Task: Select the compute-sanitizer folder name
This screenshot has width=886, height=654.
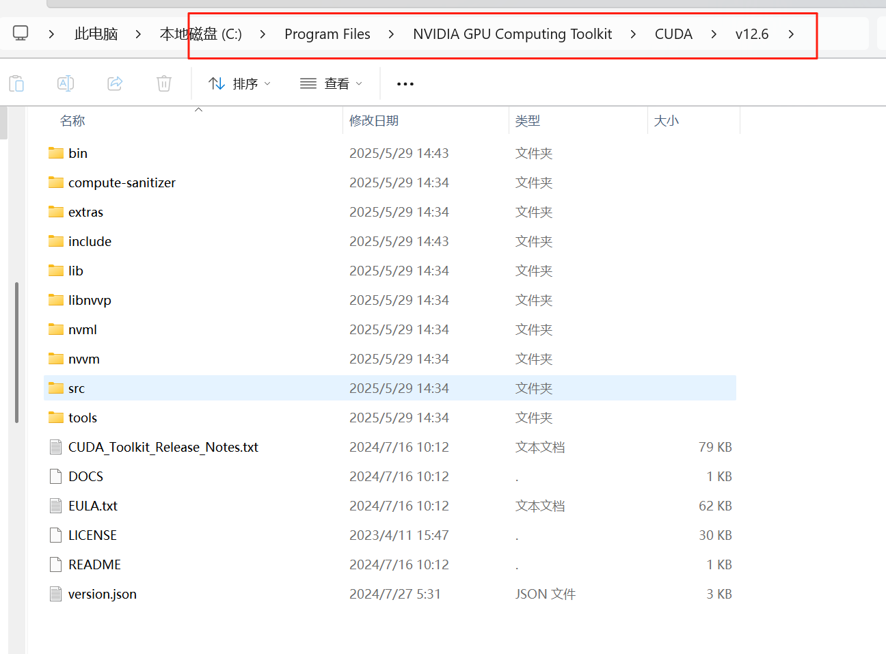Action: pos(122,182)
